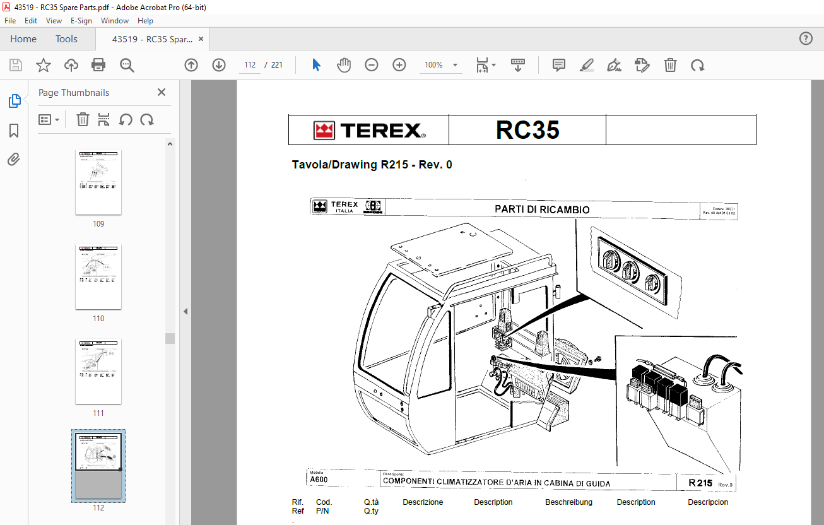Select page 109 thumbnail

[98, 183]
